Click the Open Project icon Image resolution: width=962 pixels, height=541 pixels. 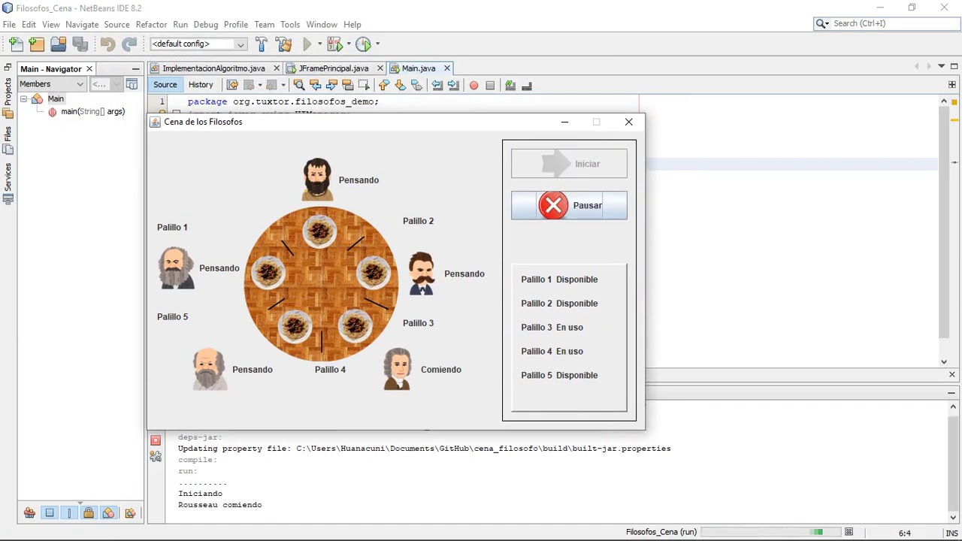tap(58, 44)
